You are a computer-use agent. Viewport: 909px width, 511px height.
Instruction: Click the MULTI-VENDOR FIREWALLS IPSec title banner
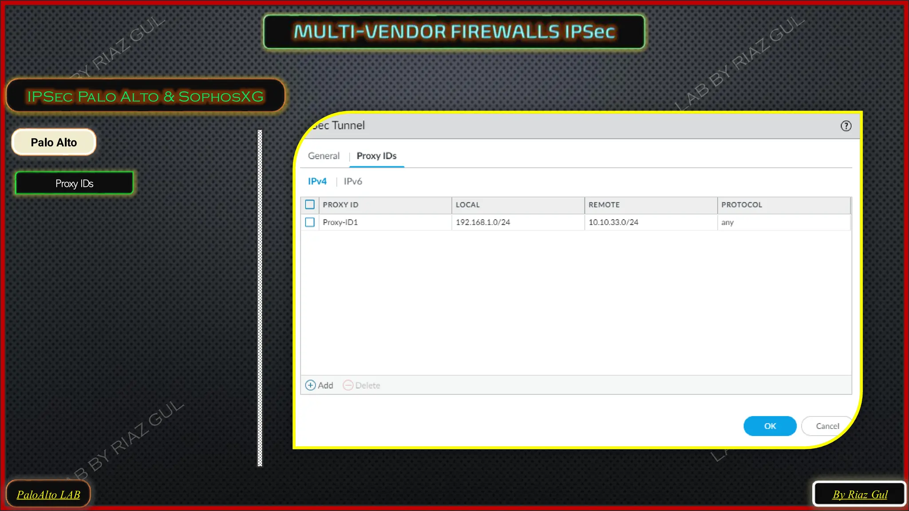(x=454, y=31)
